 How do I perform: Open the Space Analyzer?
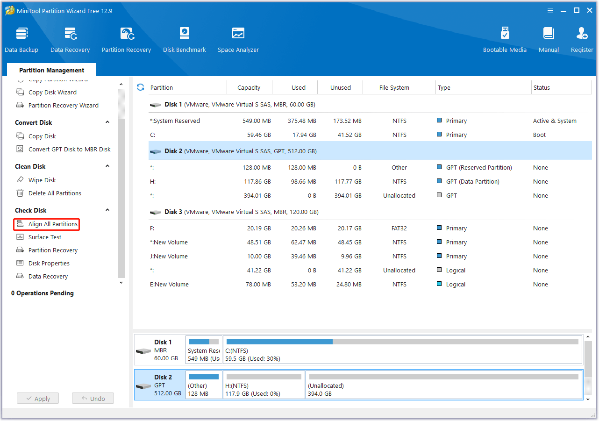238,40
